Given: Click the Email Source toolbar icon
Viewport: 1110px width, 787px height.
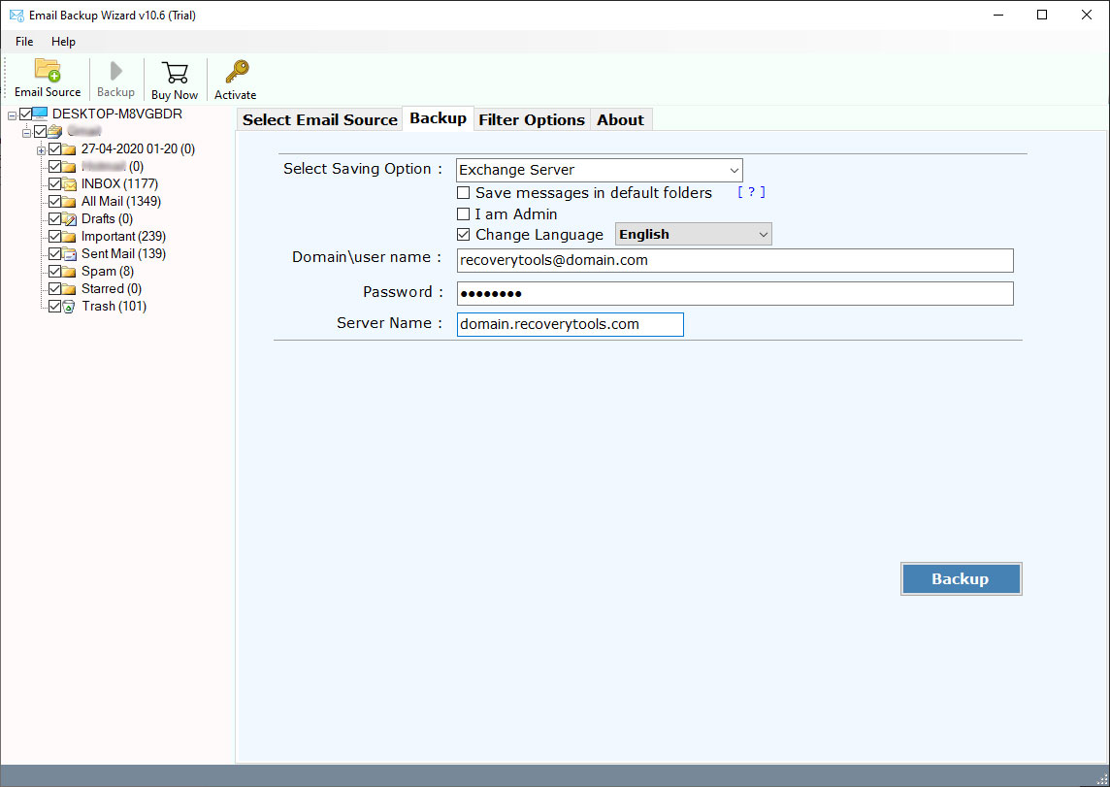Looking at the screenshot, I should [48, 72].
